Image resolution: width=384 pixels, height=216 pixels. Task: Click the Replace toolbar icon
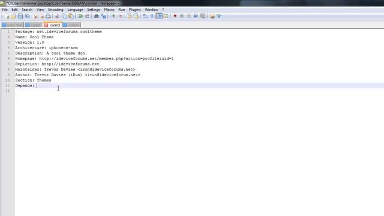pyautogui.click(x=104, y=16)
